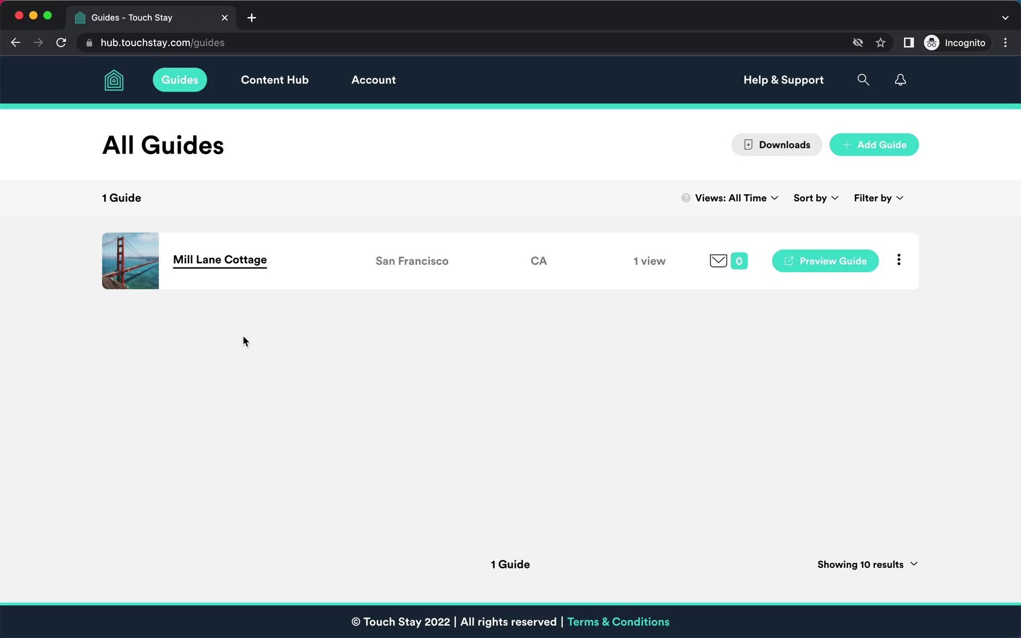
Task: Click the copyright Touch Stay 2022 text
Action: pos(400,622)
